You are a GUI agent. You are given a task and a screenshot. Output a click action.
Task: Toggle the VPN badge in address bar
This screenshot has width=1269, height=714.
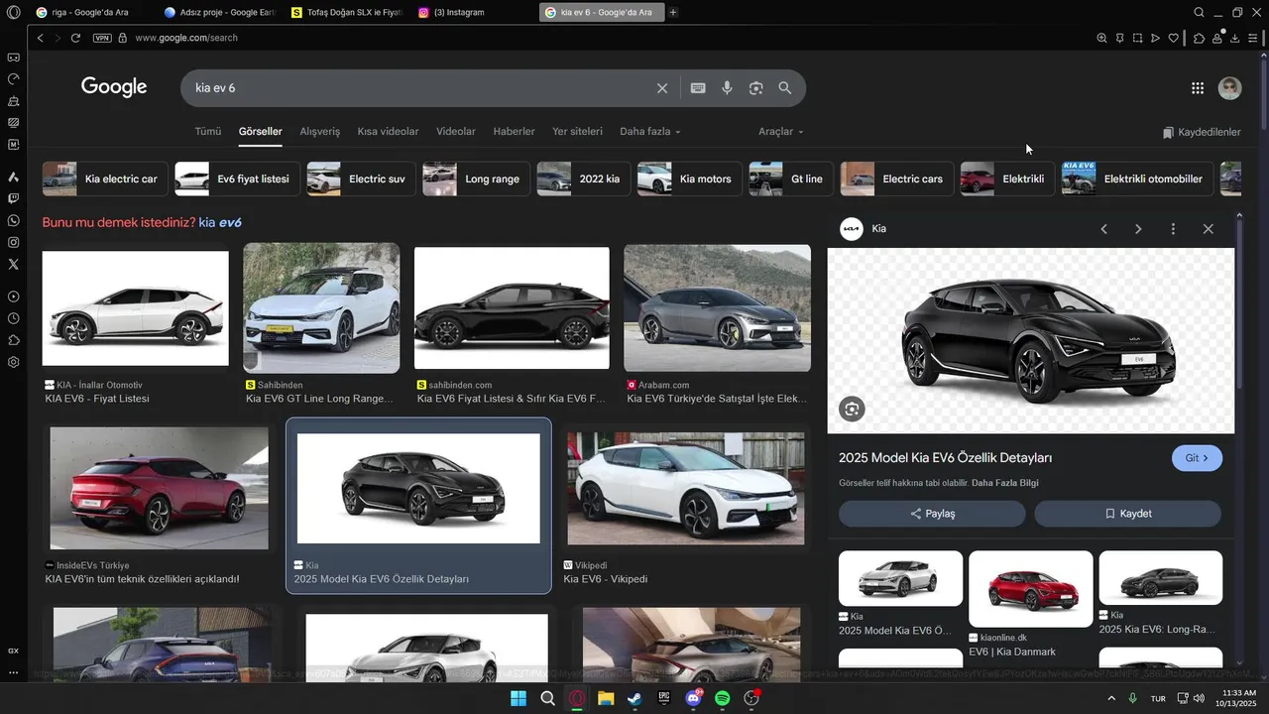(102, 38)
